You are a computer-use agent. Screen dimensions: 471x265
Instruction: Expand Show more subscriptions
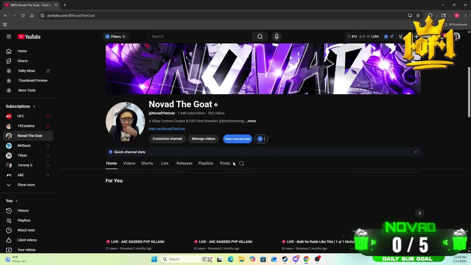click(x=28, y=185)
